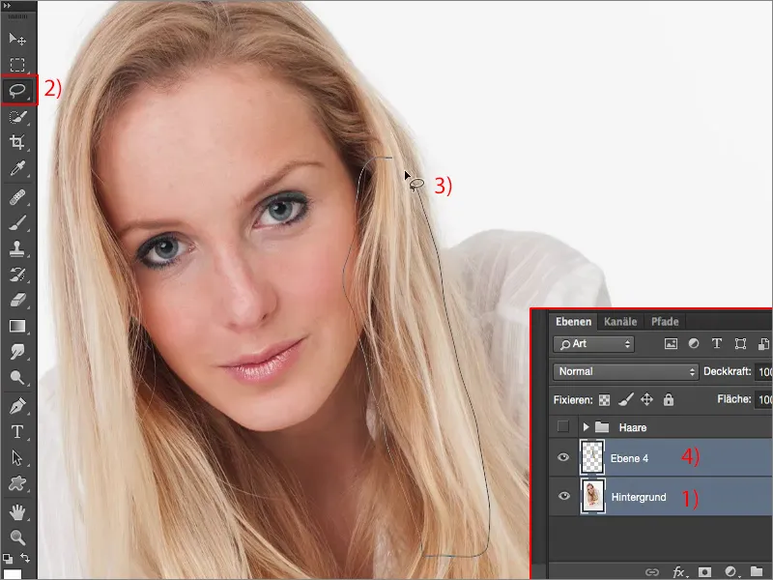
Task: Select the Quick Selection tool
Action: click(17, 117)
